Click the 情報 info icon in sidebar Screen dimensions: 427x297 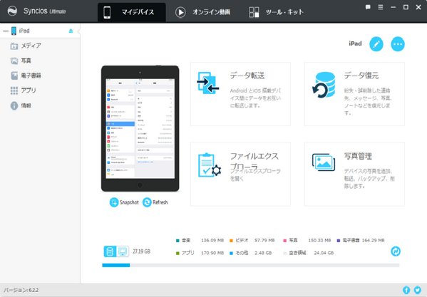click(14, 106)
